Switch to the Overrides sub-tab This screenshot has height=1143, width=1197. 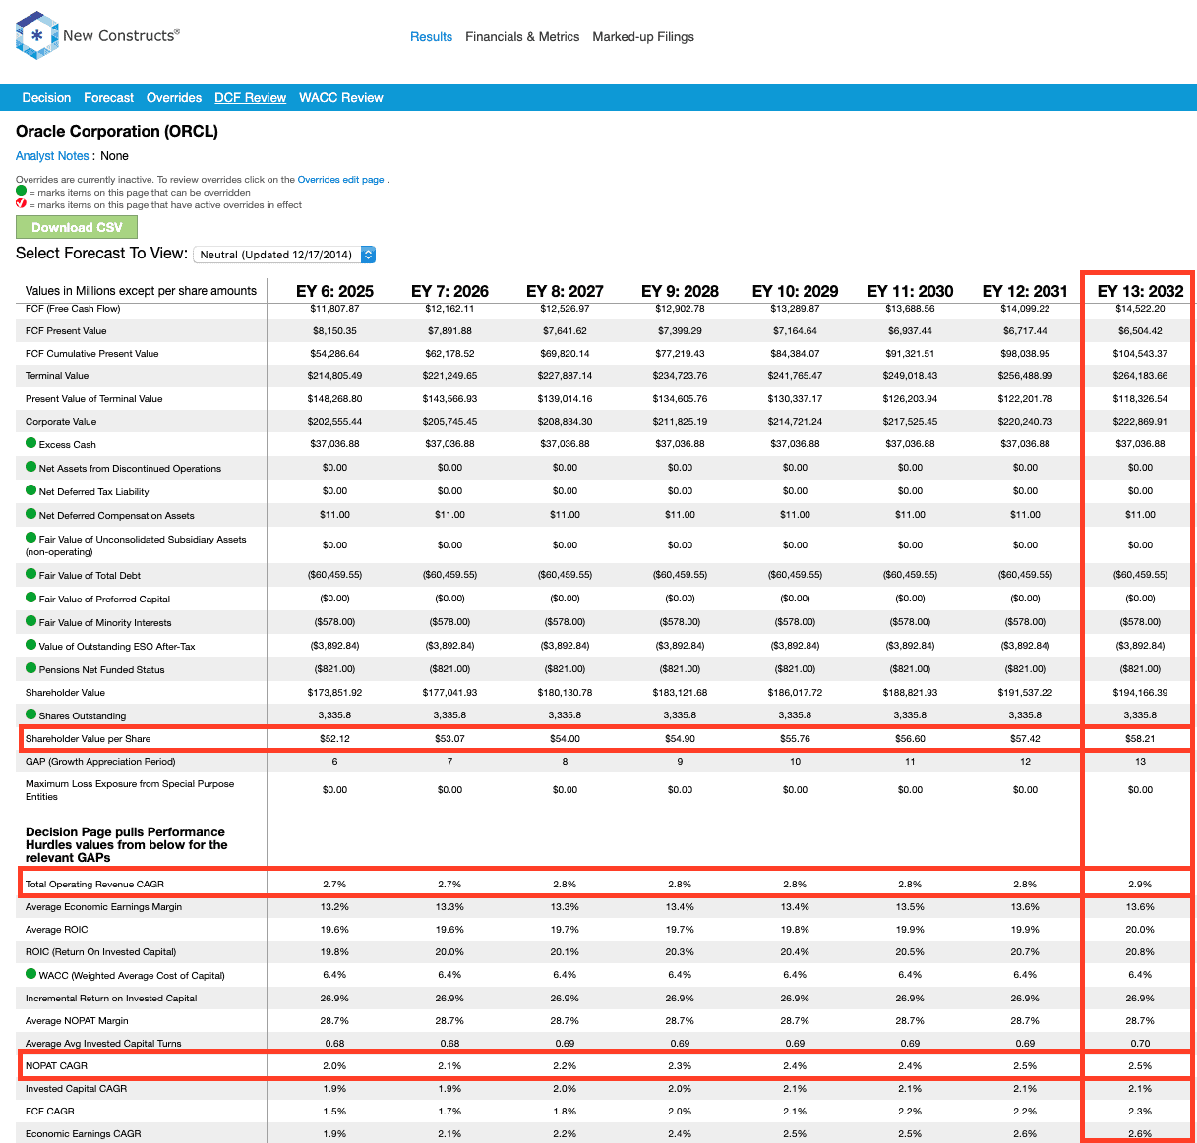[x=174, y=97]
